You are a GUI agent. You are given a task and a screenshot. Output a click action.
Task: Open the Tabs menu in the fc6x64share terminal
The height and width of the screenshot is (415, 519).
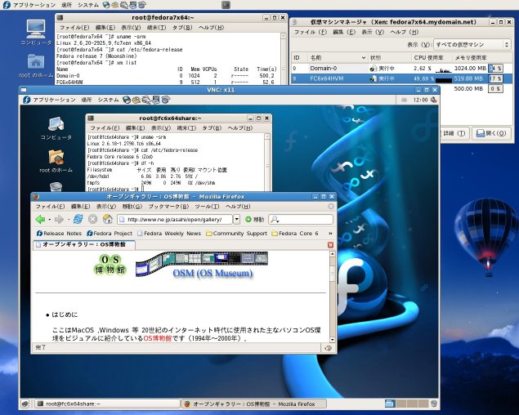pos(212,127)
